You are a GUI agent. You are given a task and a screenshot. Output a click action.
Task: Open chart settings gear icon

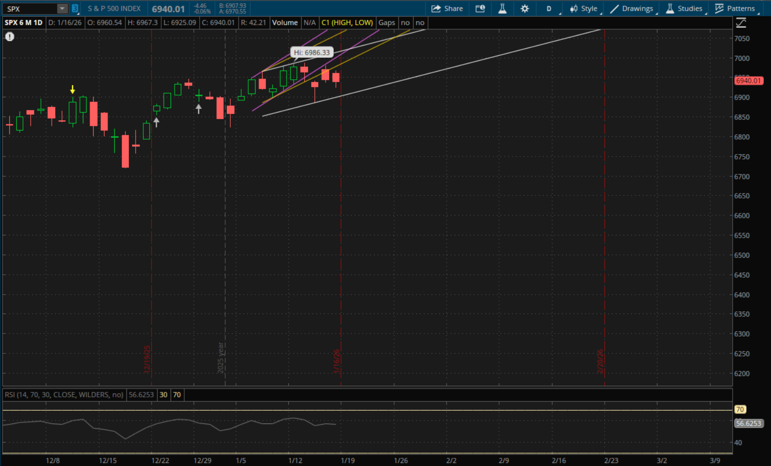525,9
